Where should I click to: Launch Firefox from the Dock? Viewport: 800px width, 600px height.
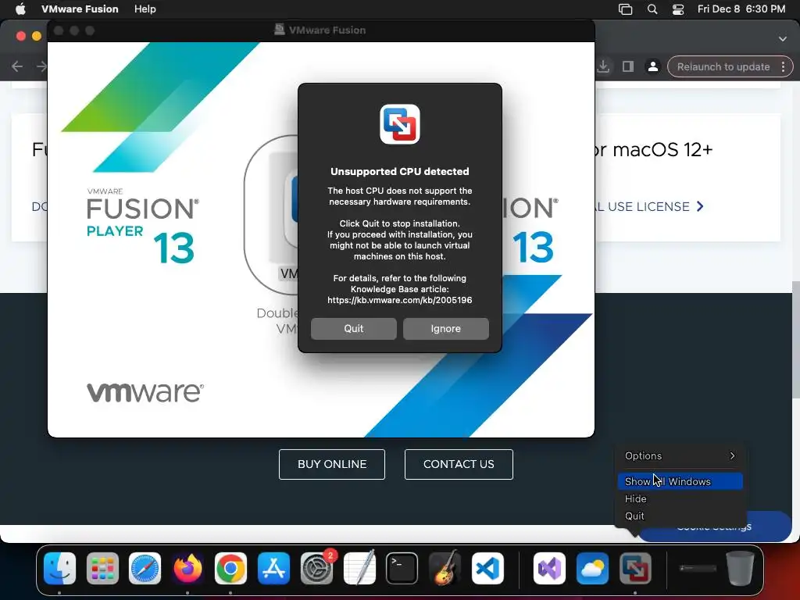[187, 568]
